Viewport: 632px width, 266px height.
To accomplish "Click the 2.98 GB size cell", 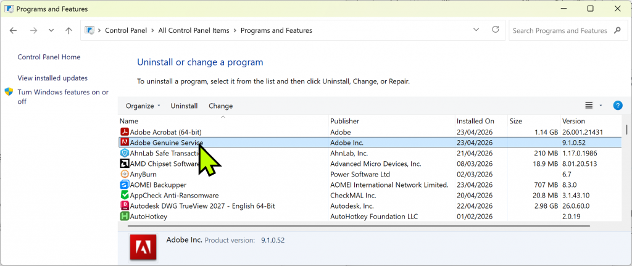I will [x=545, y=206].
